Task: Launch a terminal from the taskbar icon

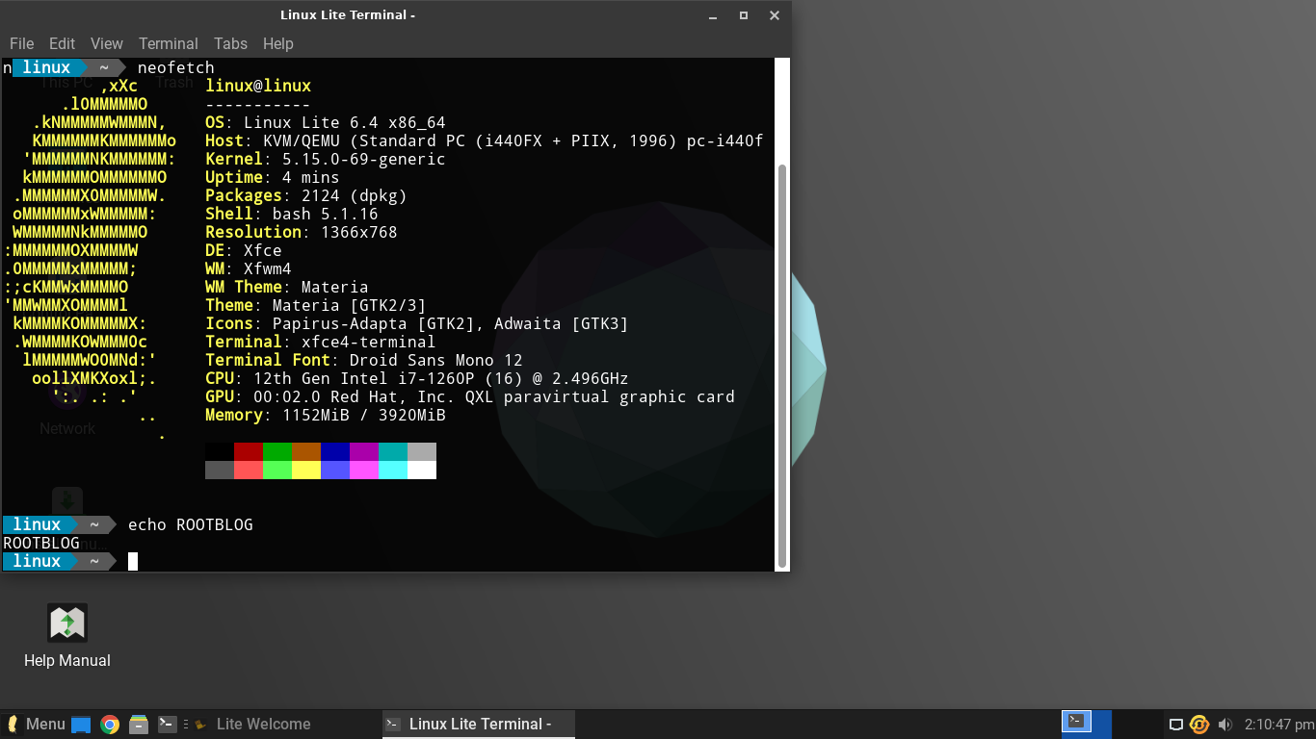Action: point(166,724)
